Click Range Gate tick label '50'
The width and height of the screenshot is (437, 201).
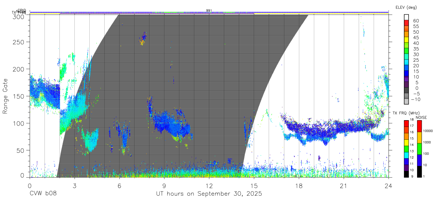20,151
